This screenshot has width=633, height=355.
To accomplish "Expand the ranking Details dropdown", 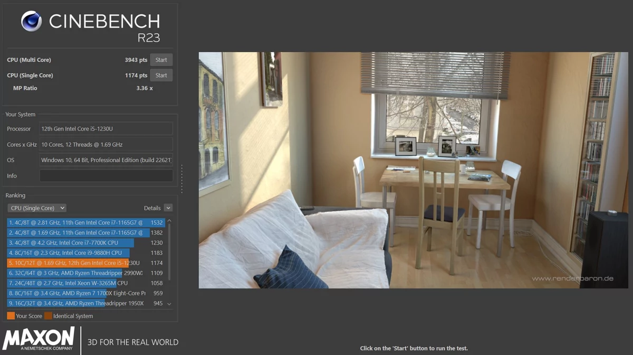I will pyautogui.click(x=168, y=208).
